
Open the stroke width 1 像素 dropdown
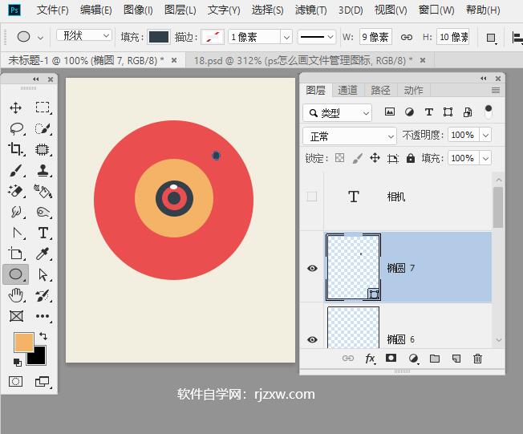point(286,38)
